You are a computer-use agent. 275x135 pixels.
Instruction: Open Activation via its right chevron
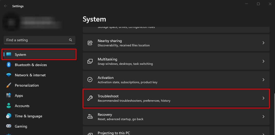click(x=263, y=80)
